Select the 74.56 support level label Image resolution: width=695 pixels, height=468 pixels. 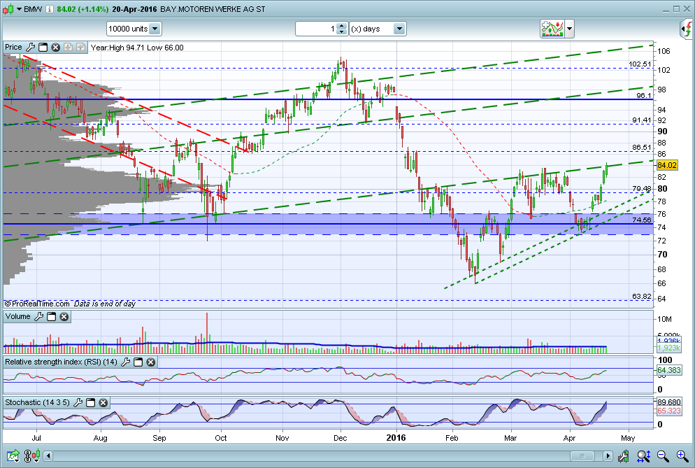pos(641,220)
